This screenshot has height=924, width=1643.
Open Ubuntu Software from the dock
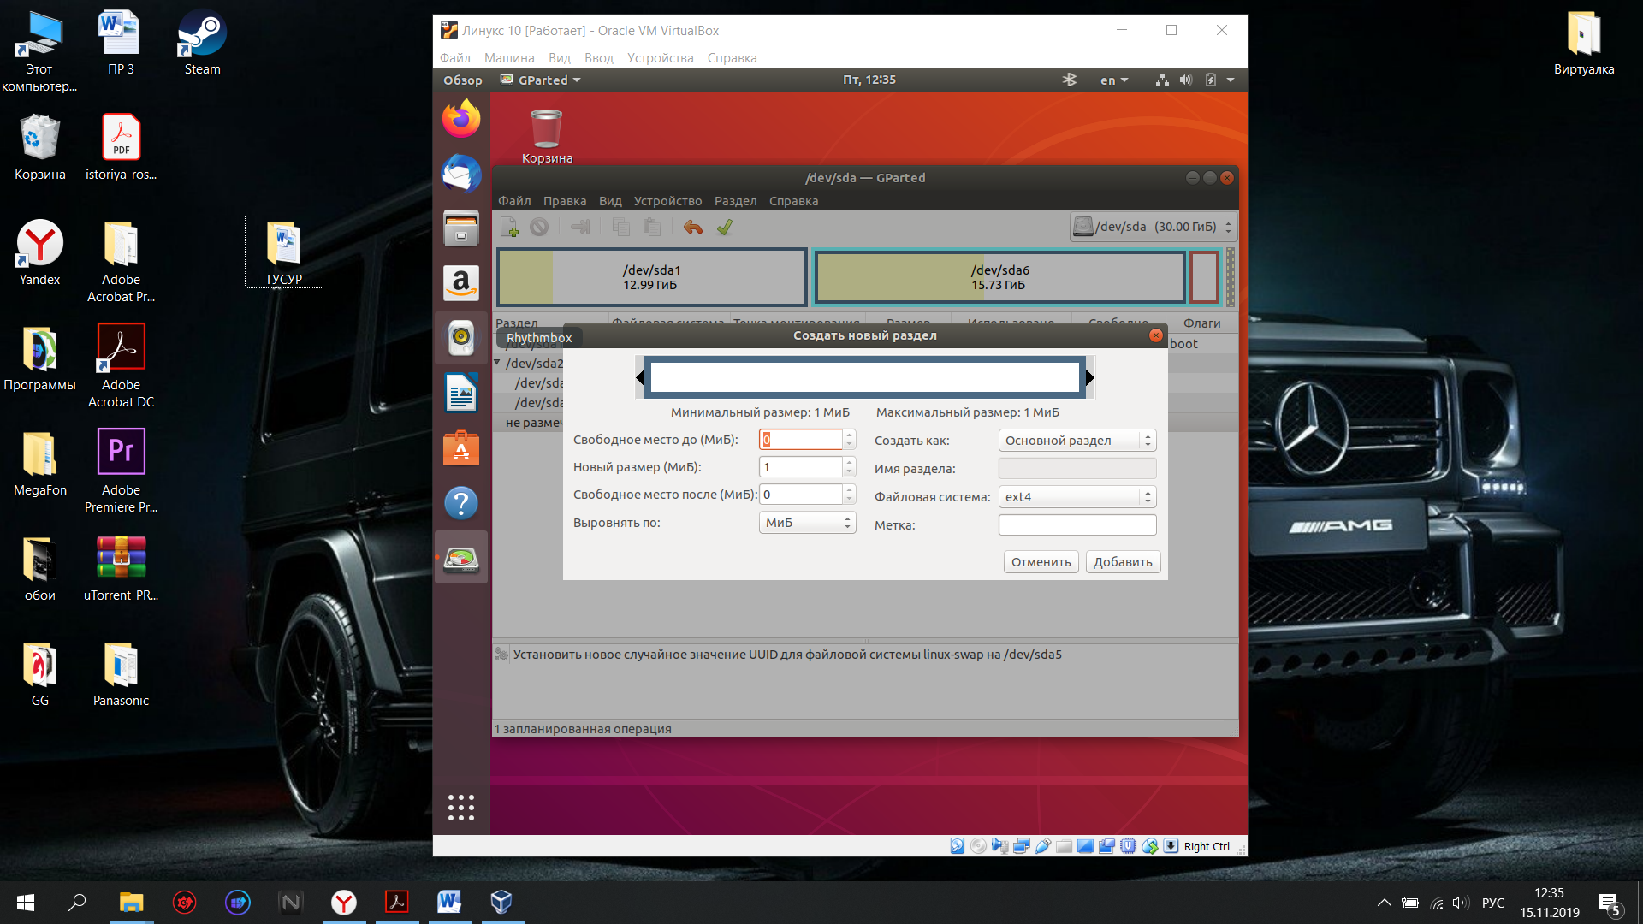tap(461, 448)
